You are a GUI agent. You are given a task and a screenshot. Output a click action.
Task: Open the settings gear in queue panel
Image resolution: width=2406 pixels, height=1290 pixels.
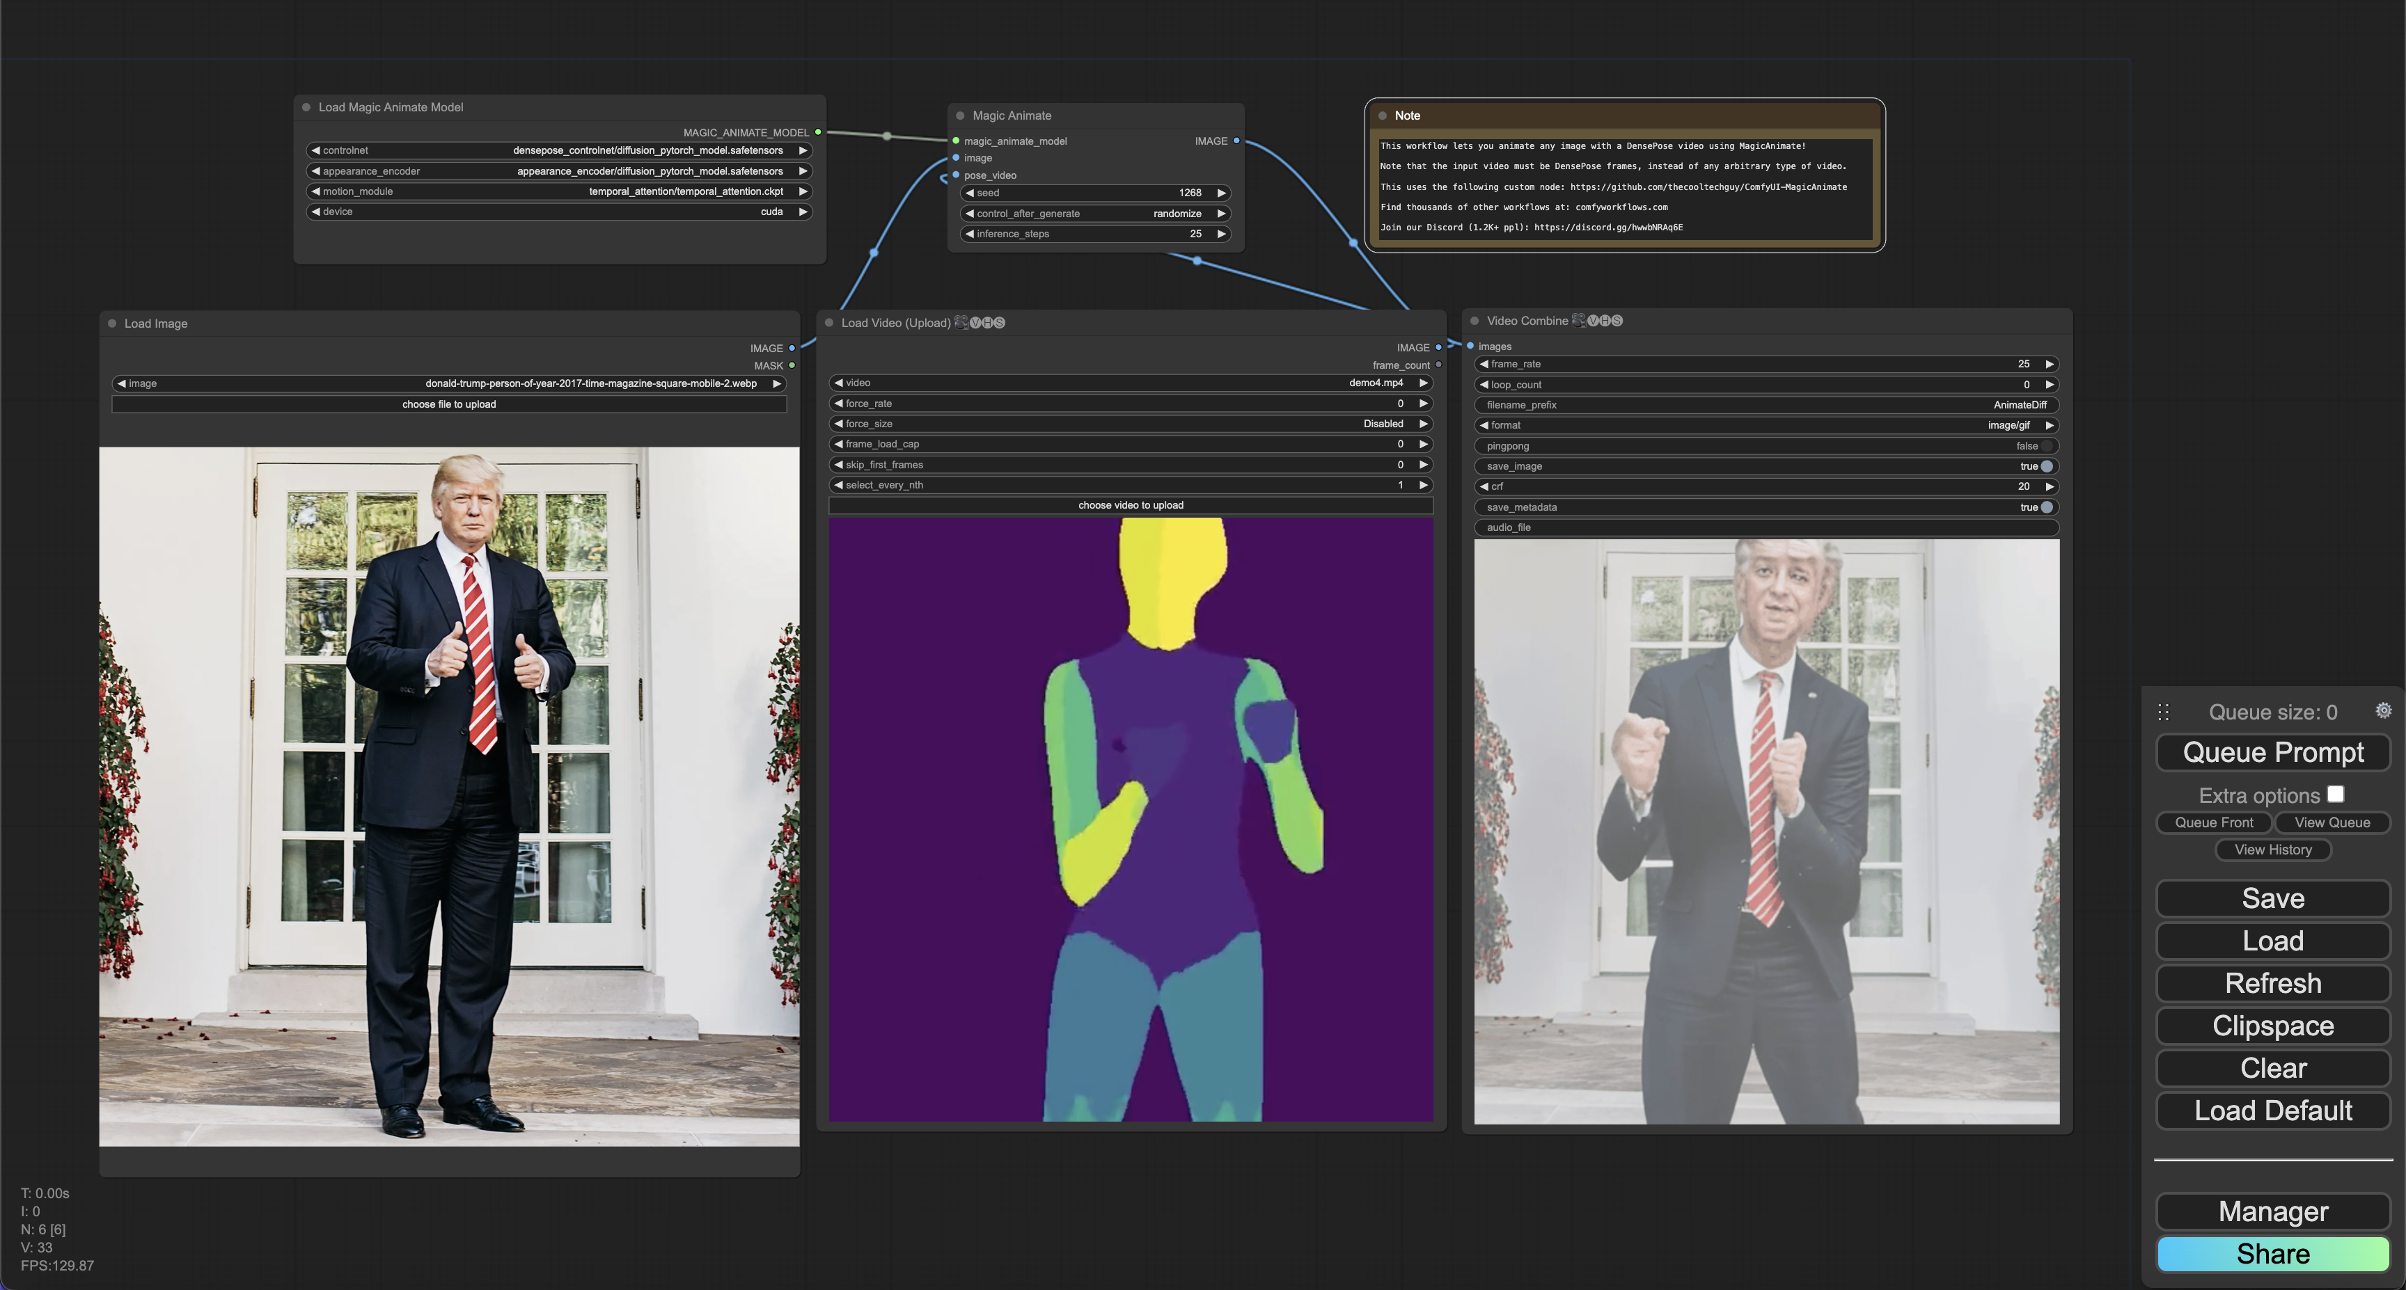tap(2382, 710)
